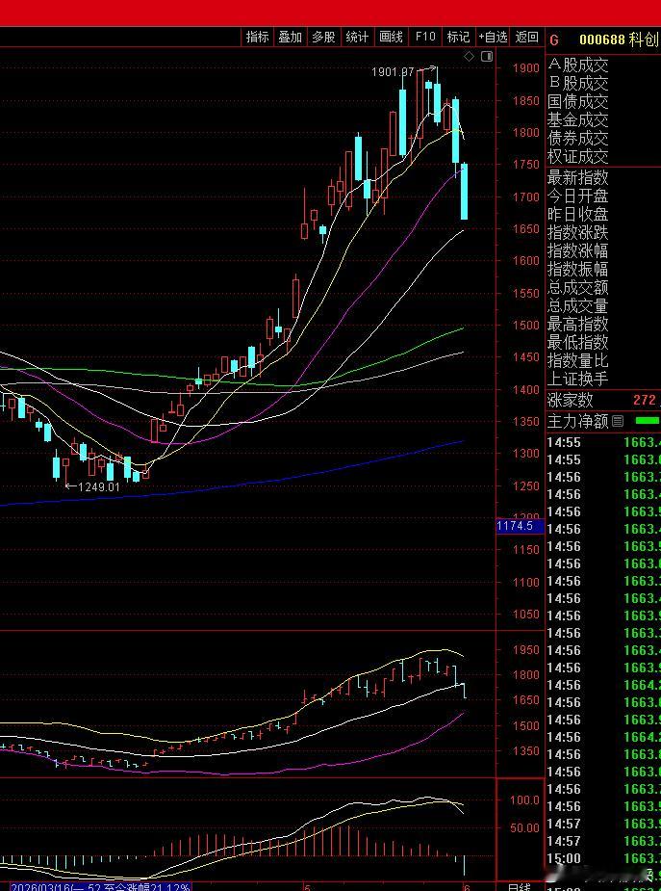This screenshot has width=661, height=891.
Task: Click the 100.0 MACD axis label
Action: 525,800
